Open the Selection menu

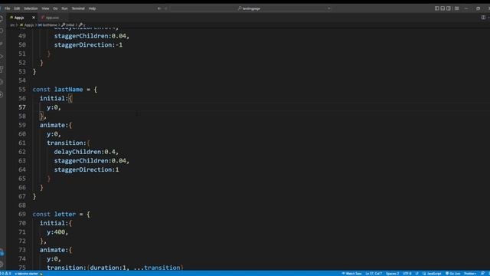pyautogui.click(x=31, y=8)
